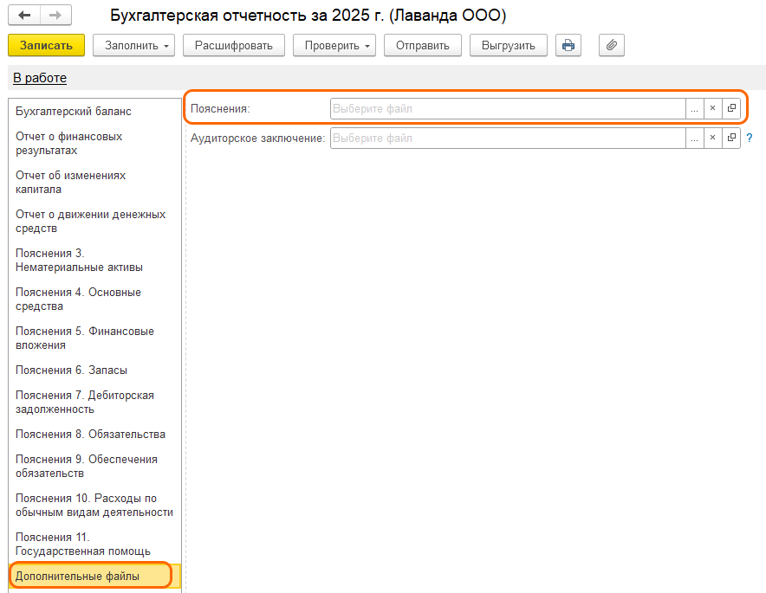This screenshot has height=593, width=766.
Task: Select Бухгалтерский баланс in section list
Action: pyautogui.click(x=74, y=112)
